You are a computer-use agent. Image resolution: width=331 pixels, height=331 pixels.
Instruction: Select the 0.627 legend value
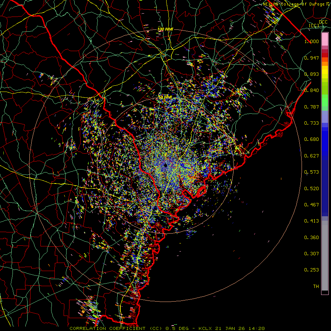pos(312,156)
